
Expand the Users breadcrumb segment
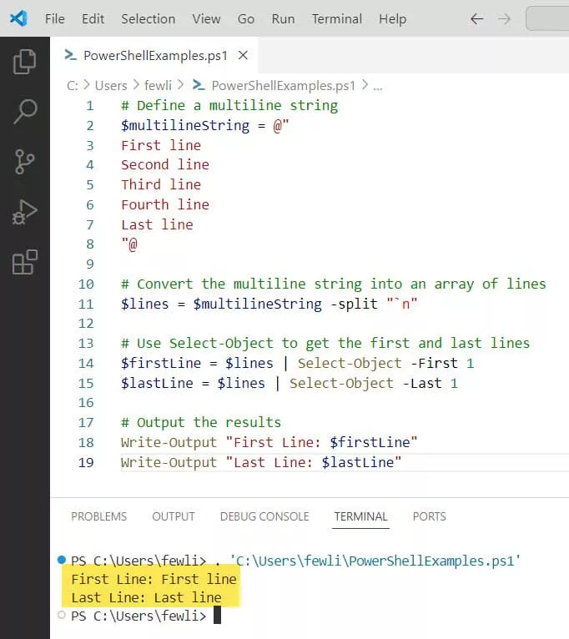pos(110,85)
